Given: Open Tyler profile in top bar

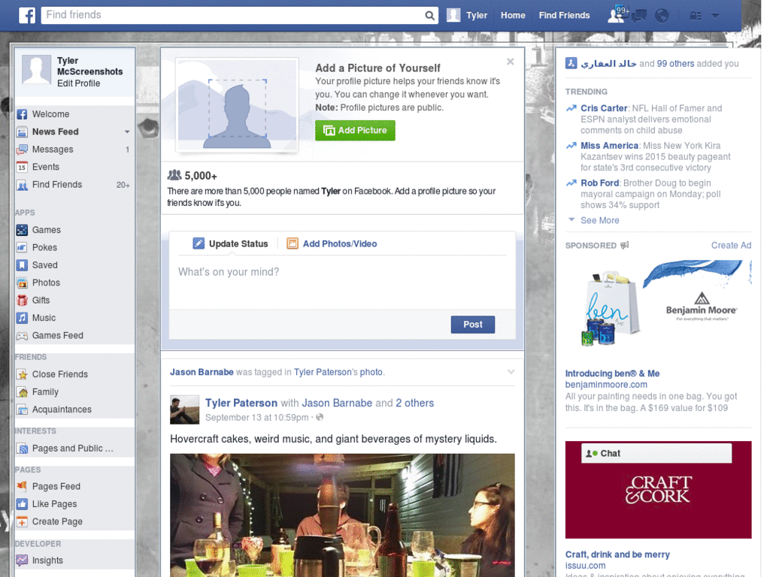Looking at the screenshot, I should coord(467,16).
